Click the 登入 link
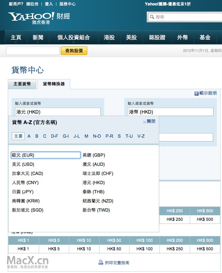This screenshot has height=273, width=222. click(49, 4)
